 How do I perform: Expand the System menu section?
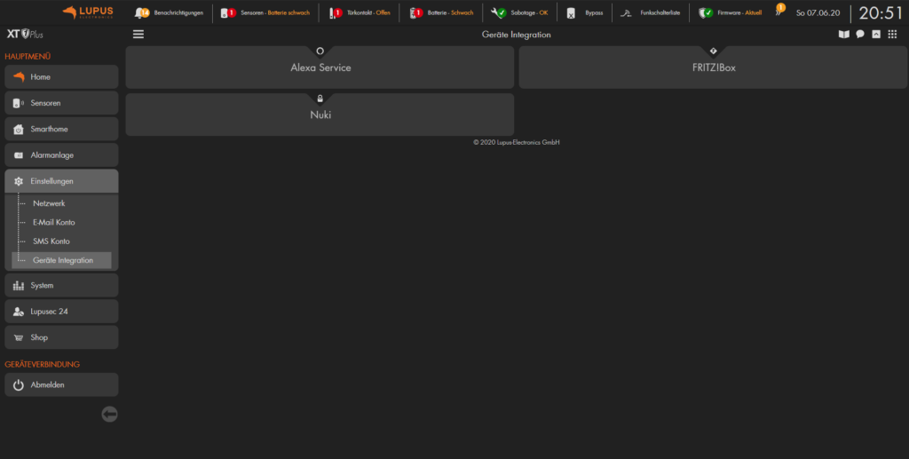(x=61, y=285)
